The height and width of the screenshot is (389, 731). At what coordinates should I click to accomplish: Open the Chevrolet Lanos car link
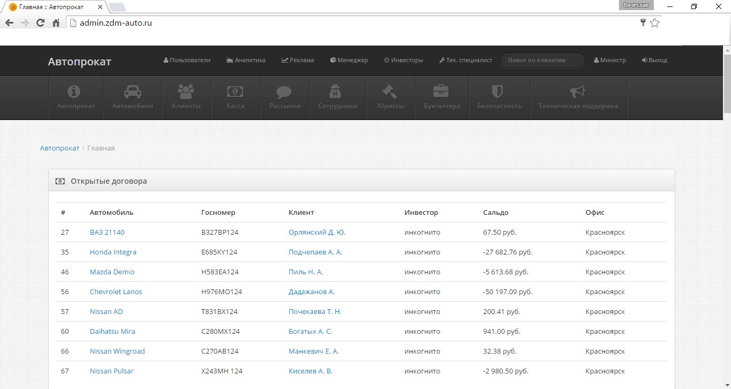pos(116,291)
